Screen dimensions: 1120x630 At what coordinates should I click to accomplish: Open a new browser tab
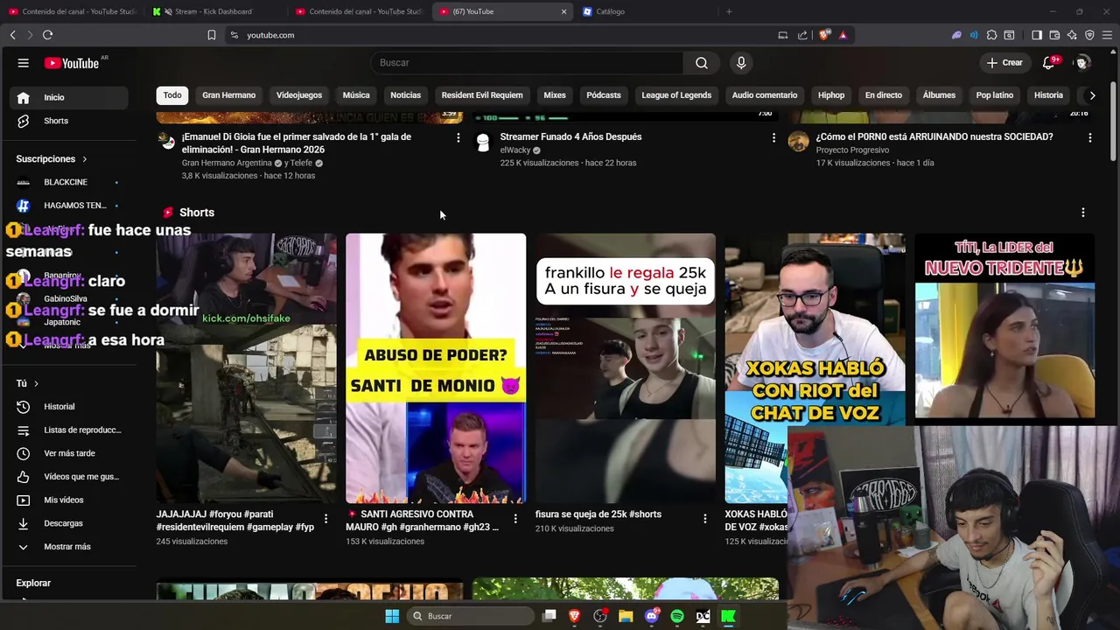coord(729,11)
